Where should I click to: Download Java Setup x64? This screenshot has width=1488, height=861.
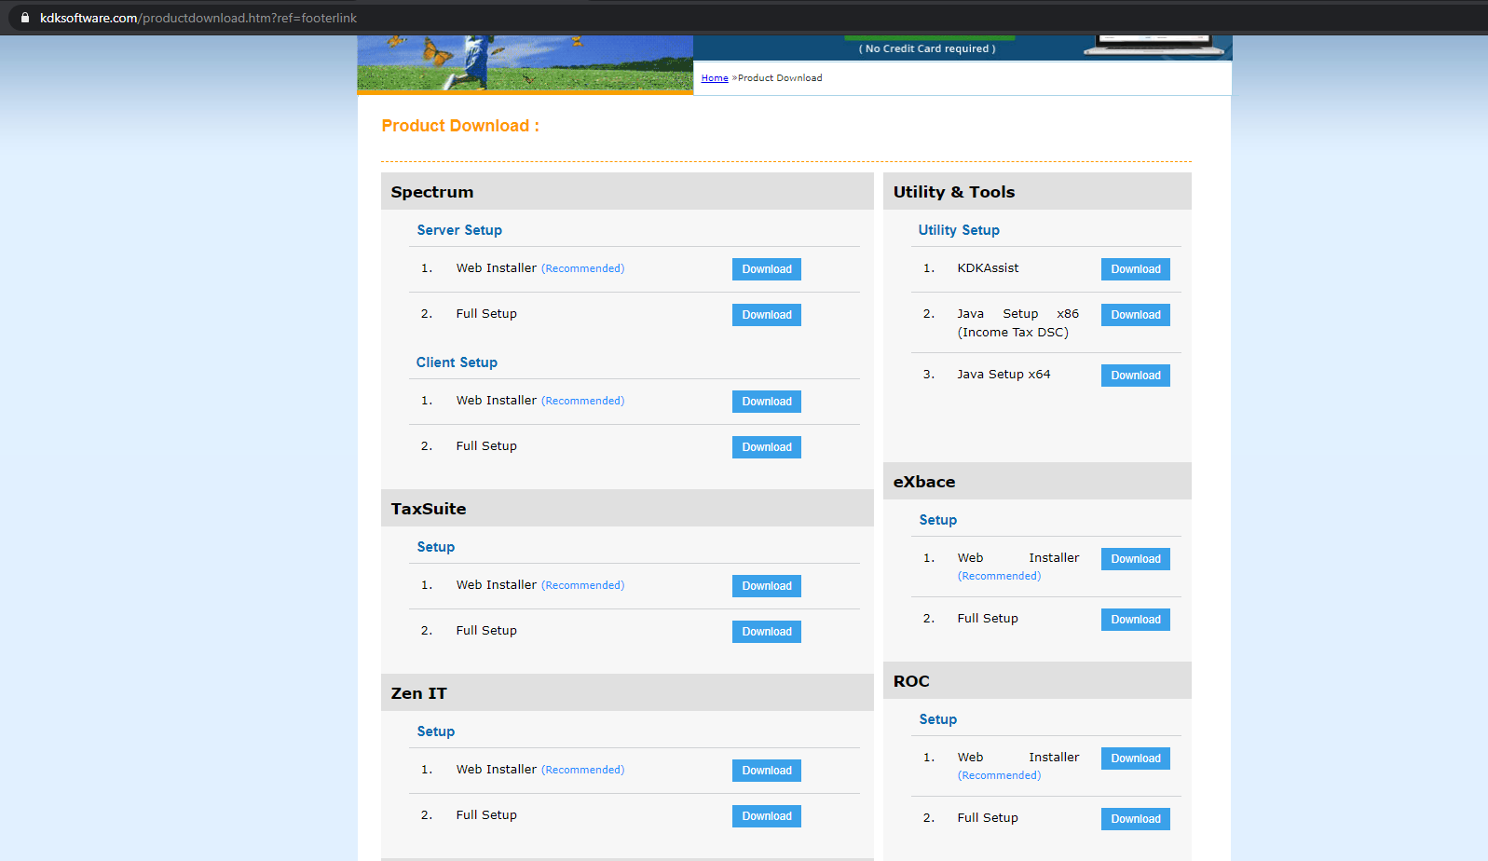(x=1136, y=376)
